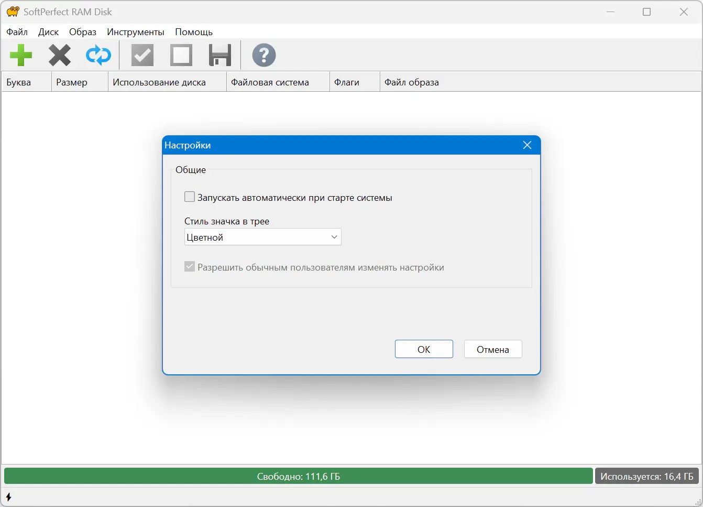
Task: Open the Образ menu
Action: point(83,32)
